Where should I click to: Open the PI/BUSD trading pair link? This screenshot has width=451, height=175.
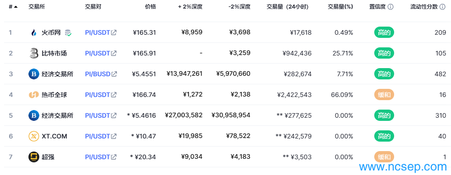[x=101, y=74]
